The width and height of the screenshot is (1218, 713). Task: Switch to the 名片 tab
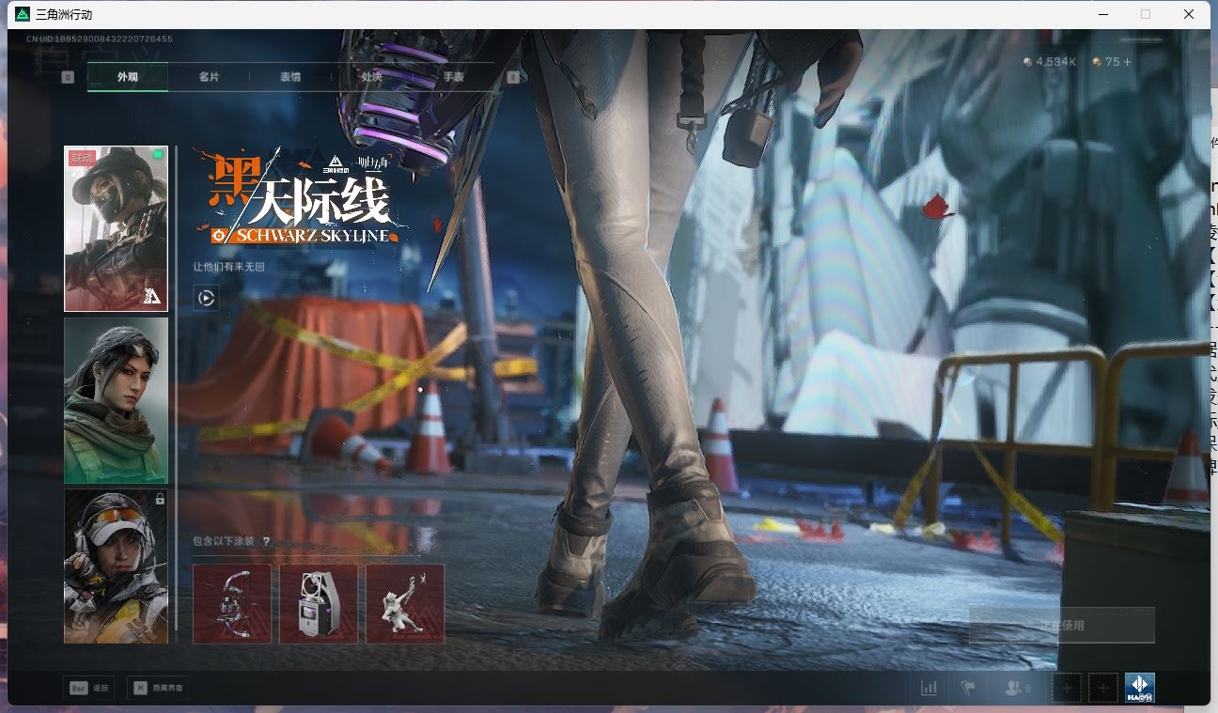[209, 77]
